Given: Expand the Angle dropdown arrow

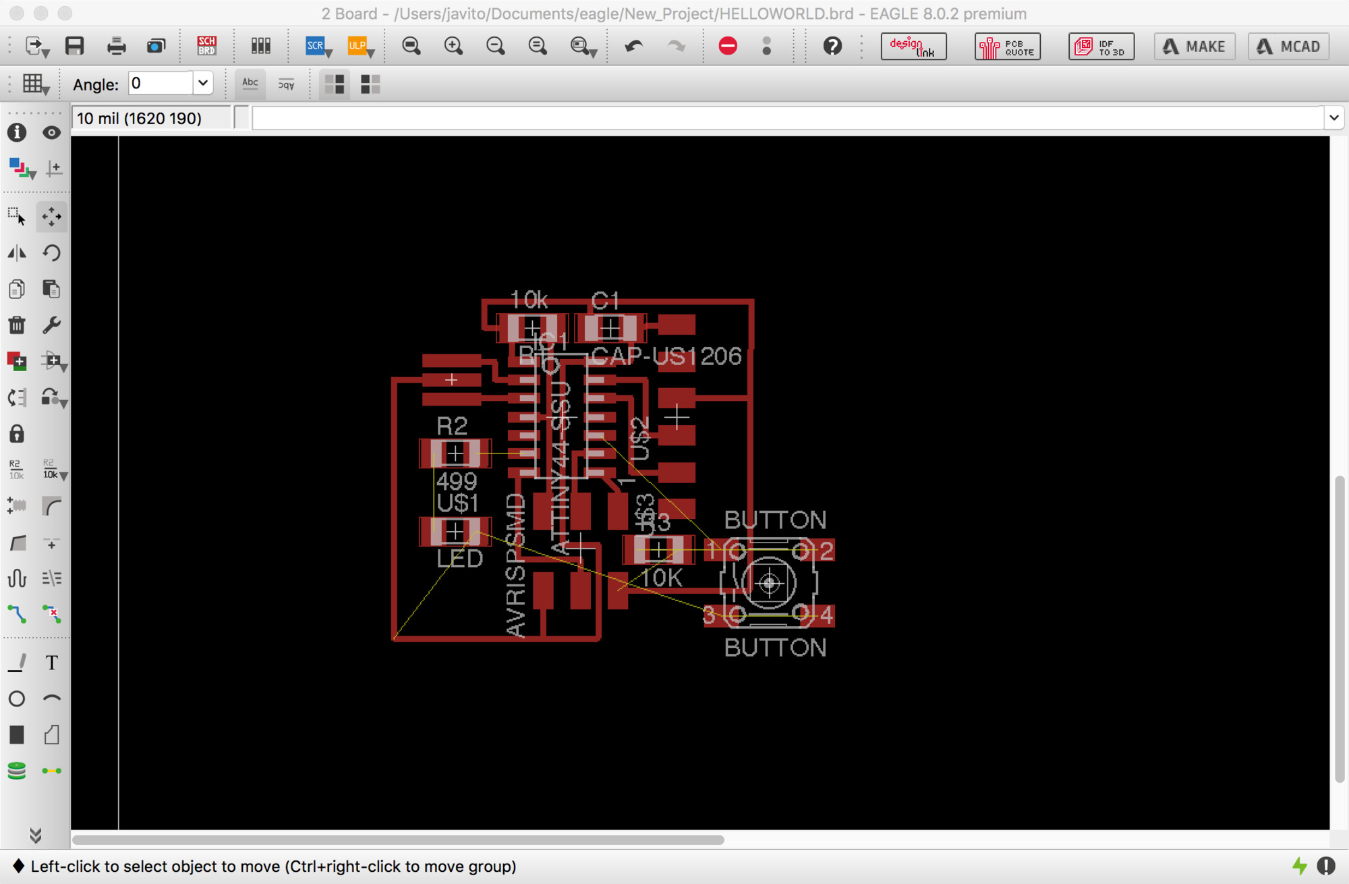Looking at the screenshot, I should point(203,84).
